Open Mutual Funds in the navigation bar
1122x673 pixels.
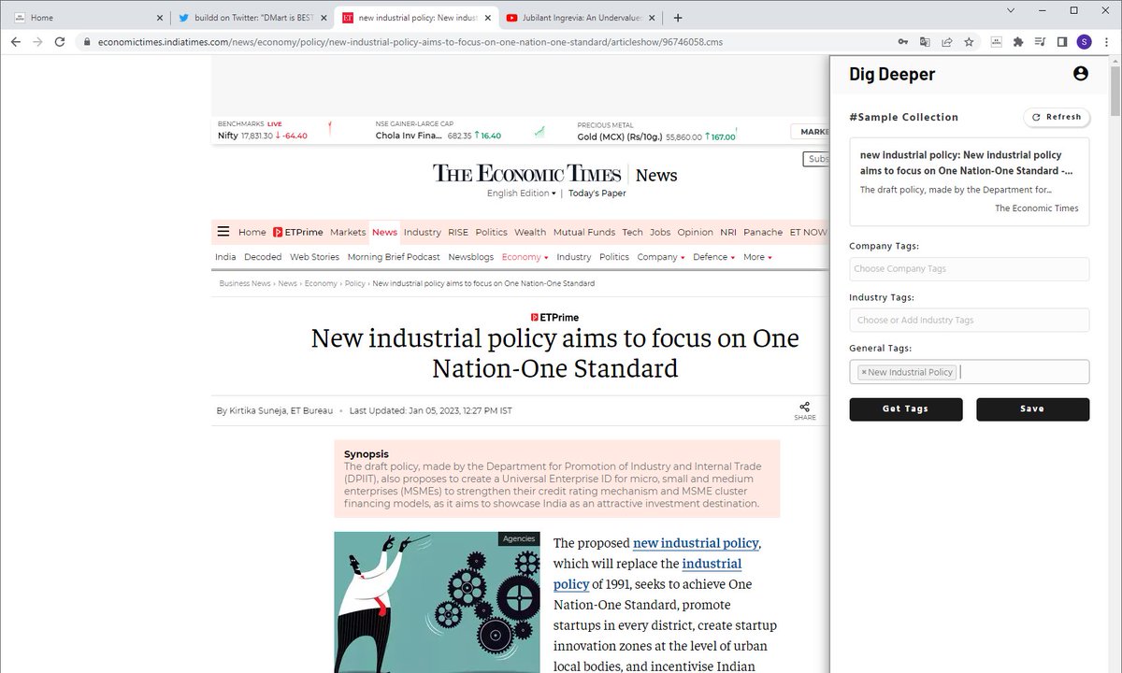[x=584, y=232]
